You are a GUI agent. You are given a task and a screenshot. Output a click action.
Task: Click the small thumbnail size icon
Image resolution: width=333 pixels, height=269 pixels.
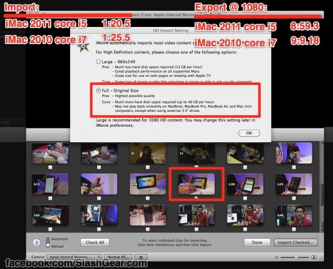pos(277,258)
